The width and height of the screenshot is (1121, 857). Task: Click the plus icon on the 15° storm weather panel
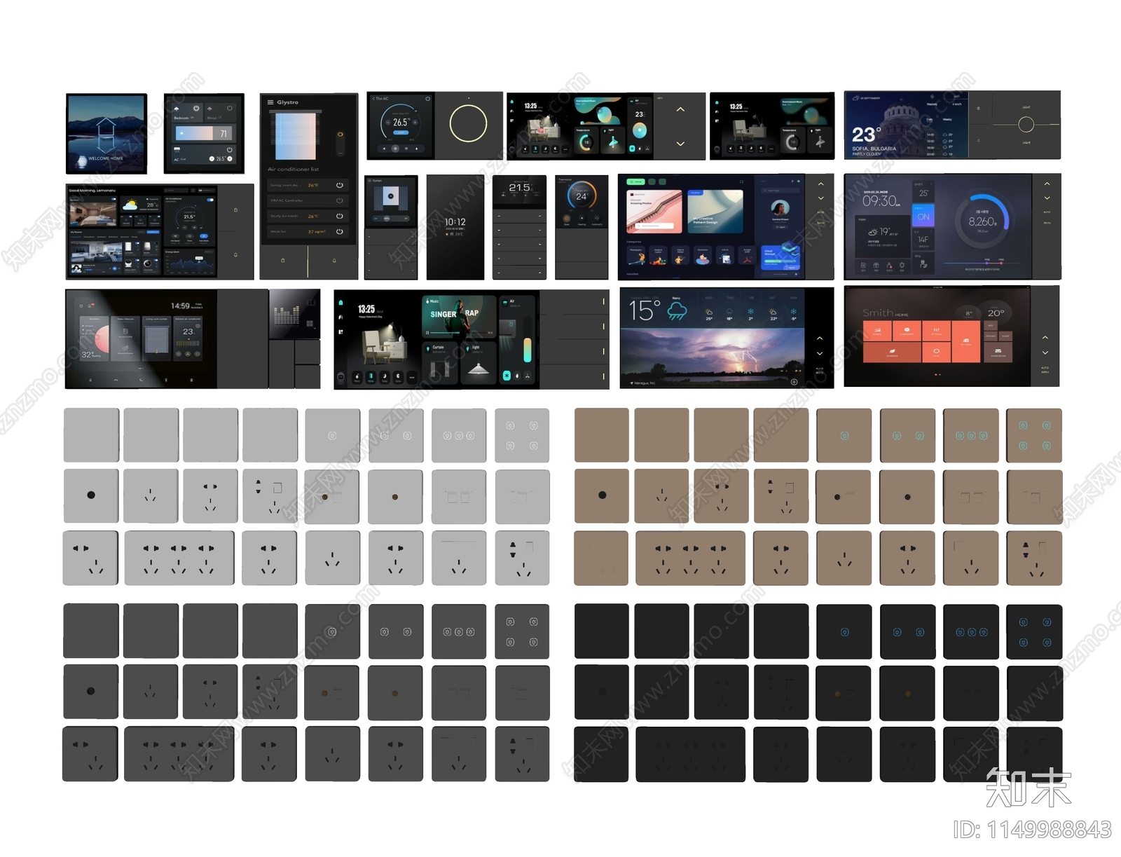click(794, 382)
